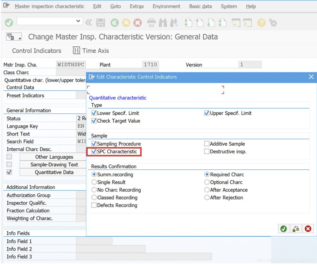The height and width of the screenshot is (265, 317).
Task: Select Single Result radio button
Action: 94,182
